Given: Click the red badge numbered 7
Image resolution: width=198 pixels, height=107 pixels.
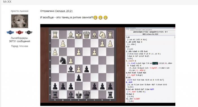Looking at the screenshot, I should [20, 32].
